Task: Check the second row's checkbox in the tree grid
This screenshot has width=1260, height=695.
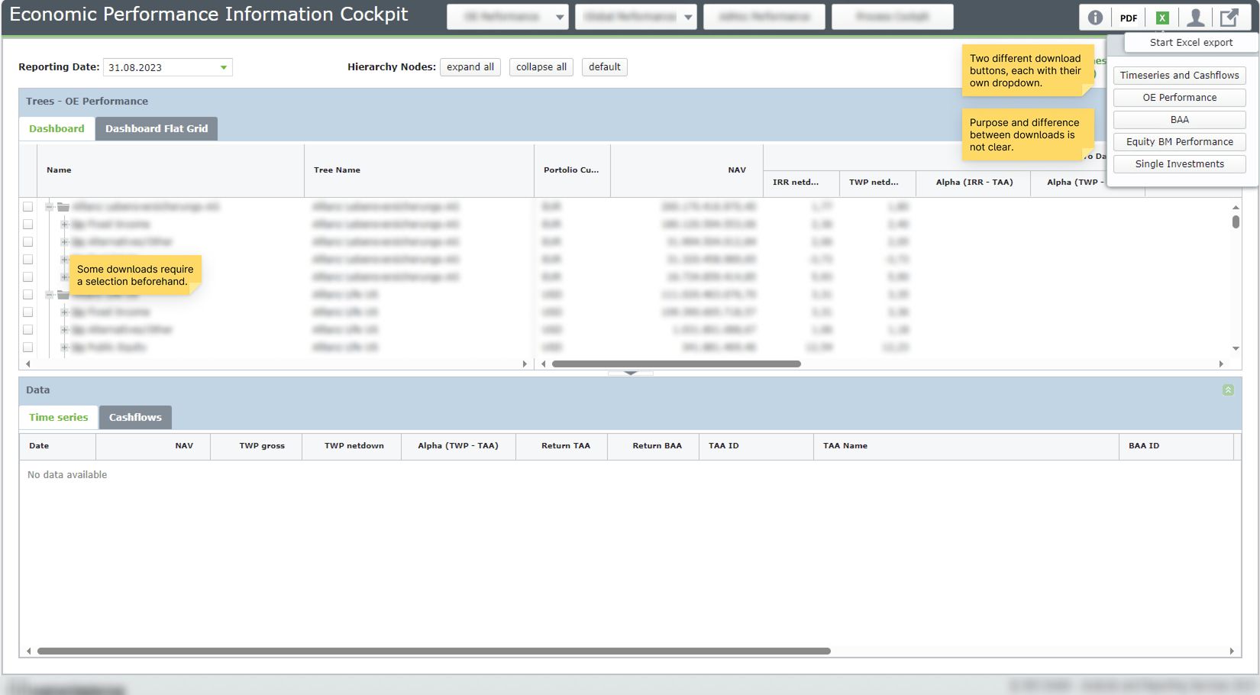Action: click(x=28, y=225)
